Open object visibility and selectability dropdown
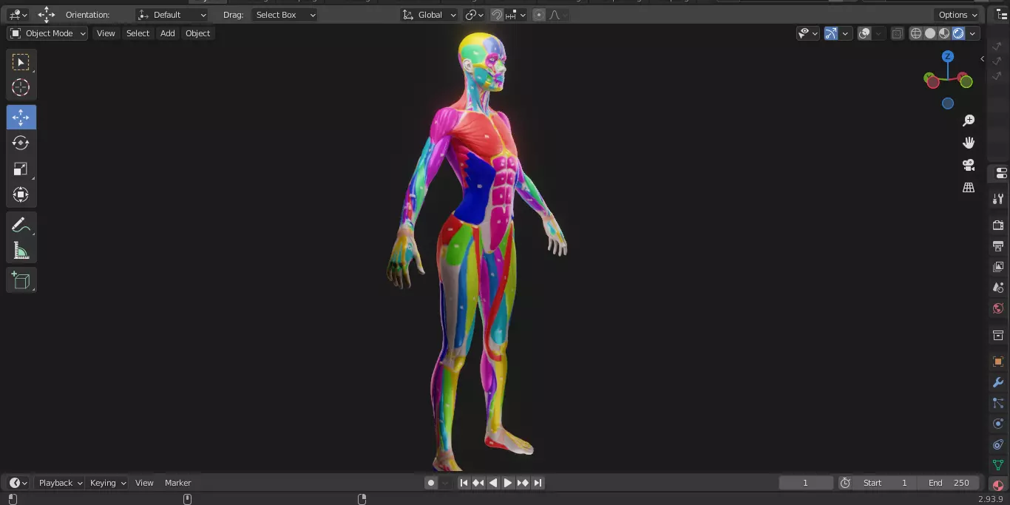The image size is (1010, 505). click(808, 33)
